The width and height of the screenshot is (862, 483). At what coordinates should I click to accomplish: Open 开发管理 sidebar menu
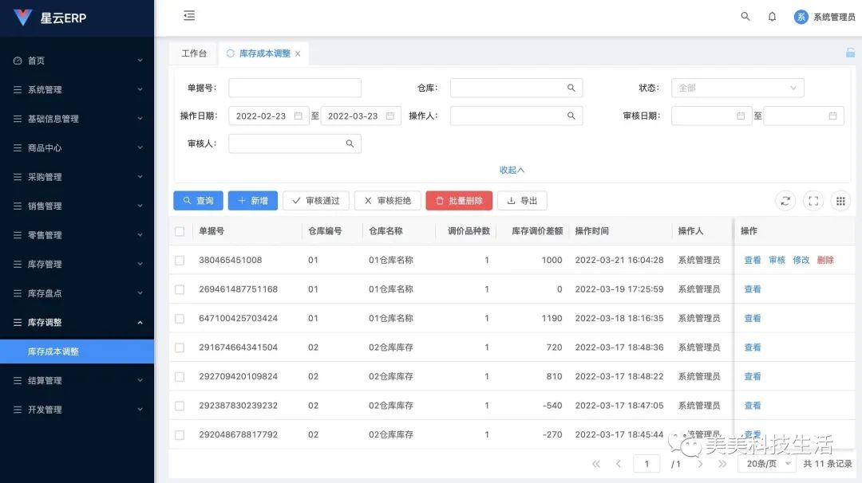point(77,410)
